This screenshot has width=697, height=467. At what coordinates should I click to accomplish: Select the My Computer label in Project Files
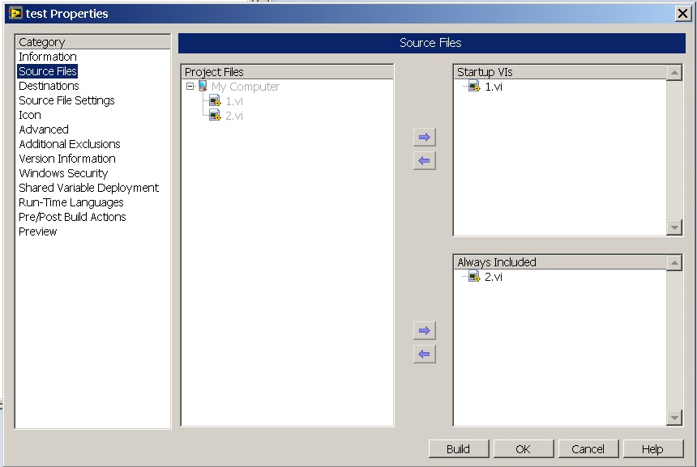pos(246,87)
